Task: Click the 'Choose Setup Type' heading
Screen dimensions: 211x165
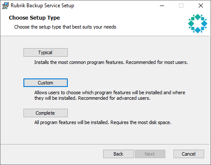Action: (x=35, y=18)
